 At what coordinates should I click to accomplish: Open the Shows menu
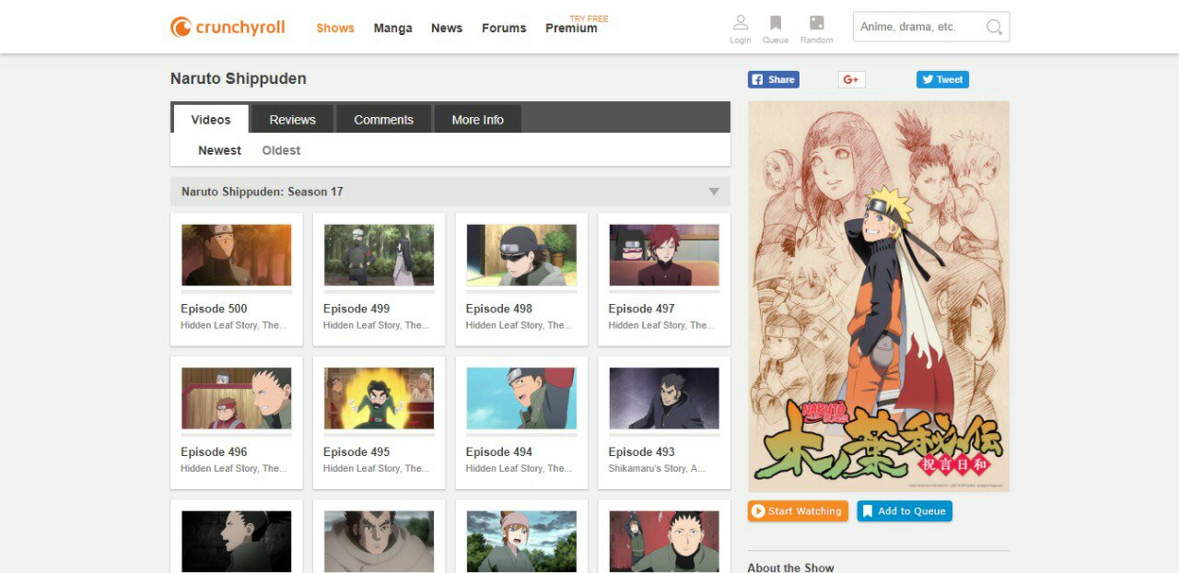click(x=335, y=28)
